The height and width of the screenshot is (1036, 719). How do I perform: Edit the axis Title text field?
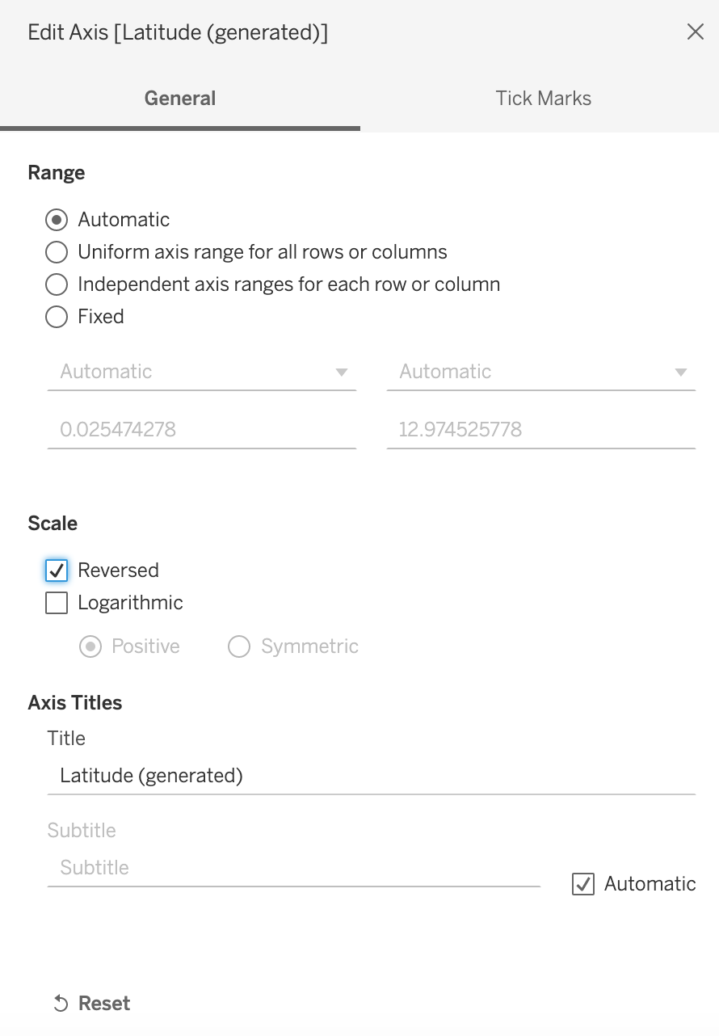point(372,776)
